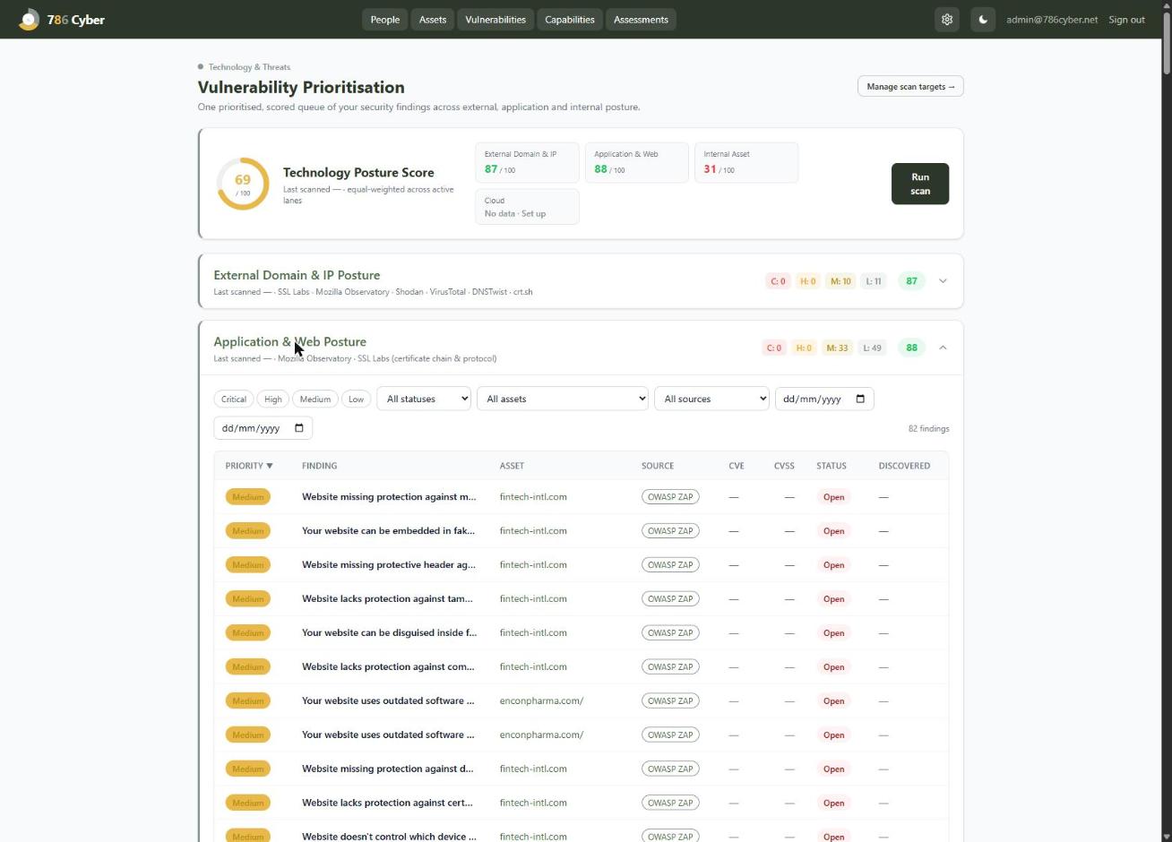
Task: Toggle dark mode with the moon icon
Action: coord(983,19)
